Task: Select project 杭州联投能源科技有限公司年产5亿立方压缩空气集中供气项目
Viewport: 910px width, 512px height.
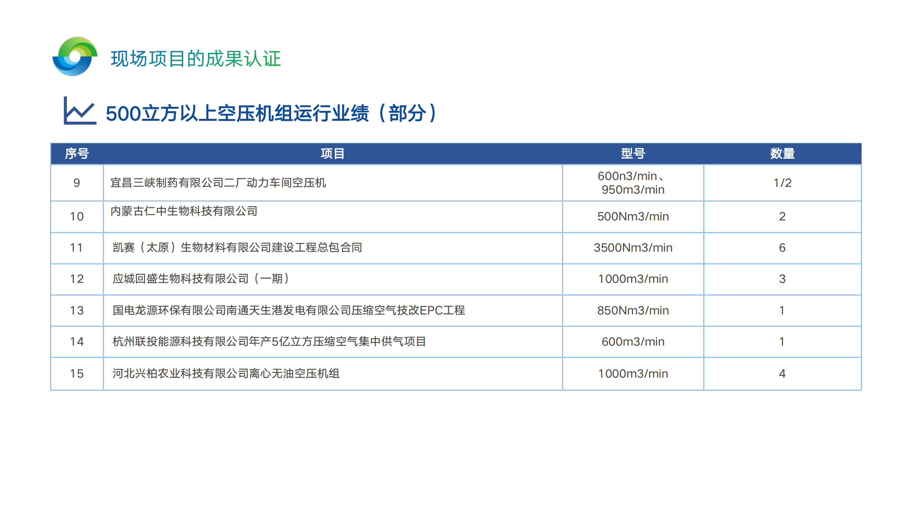Action: [269, 342]
